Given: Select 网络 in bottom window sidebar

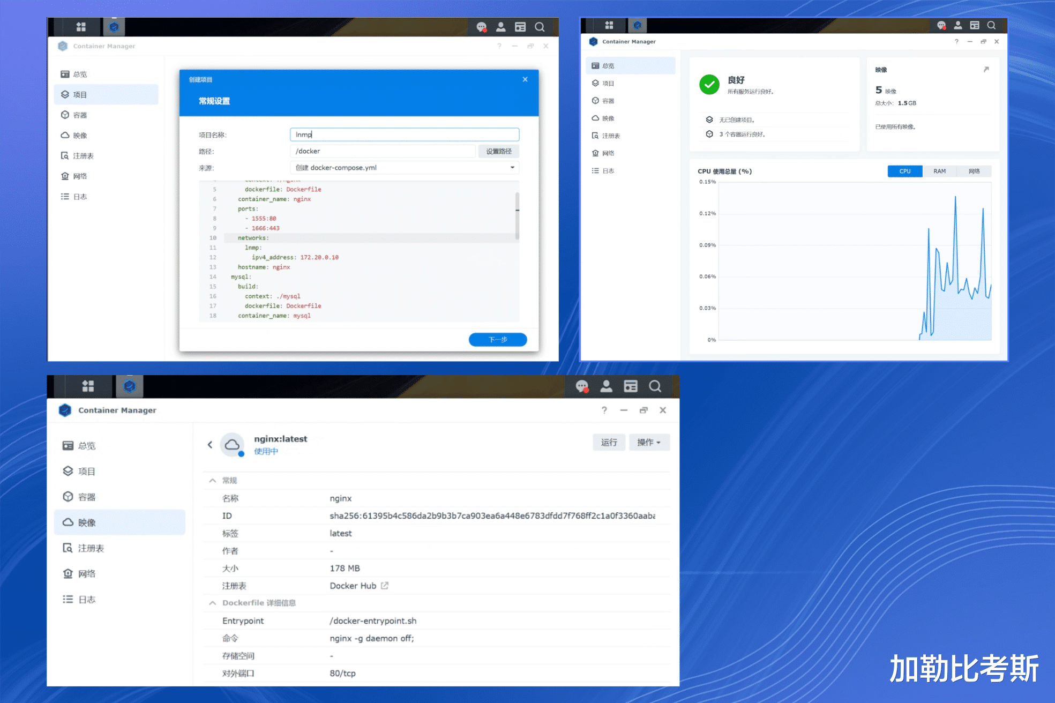Looking at the screenshot, I should (119, 574).
